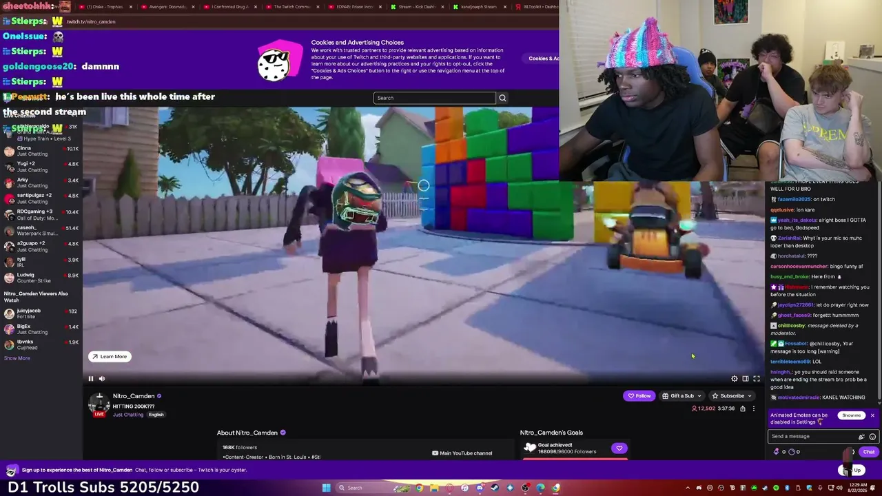Open motivatedmiracle's chat username

click(x=799, y=397)
